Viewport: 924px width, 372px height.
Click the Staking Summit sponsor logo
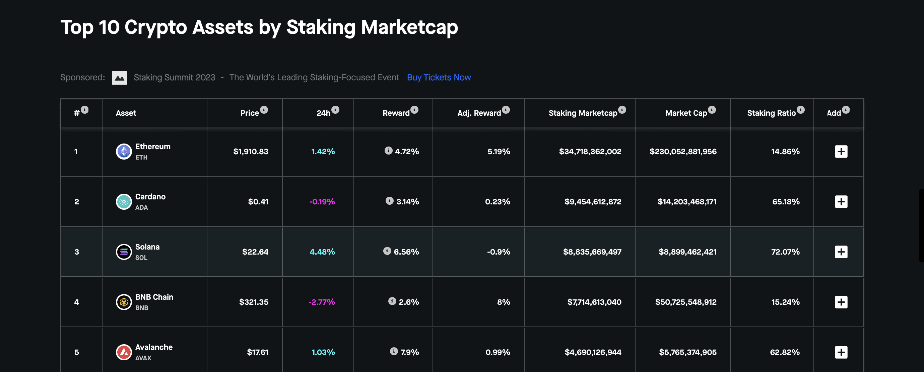119,78
